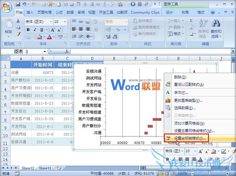The width and height of the screenshot is (236, 176).
Task: Open Cell Styles (单元格样式)
Action: (x=146, y=34)
